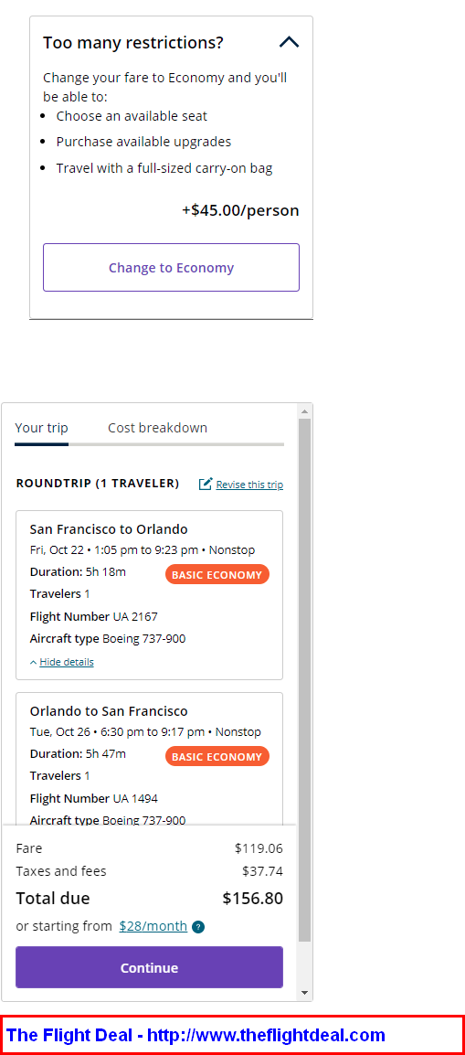
Task: Click the edit pencil icon beside Revise
Action: click(206, 484)
